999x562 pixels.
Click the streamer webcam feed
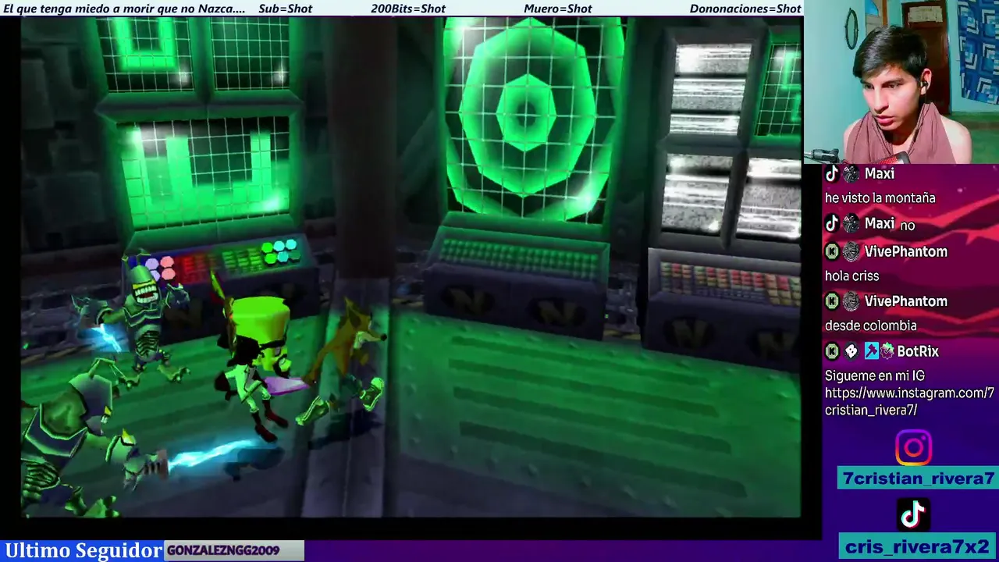click(x=901, y=81)
